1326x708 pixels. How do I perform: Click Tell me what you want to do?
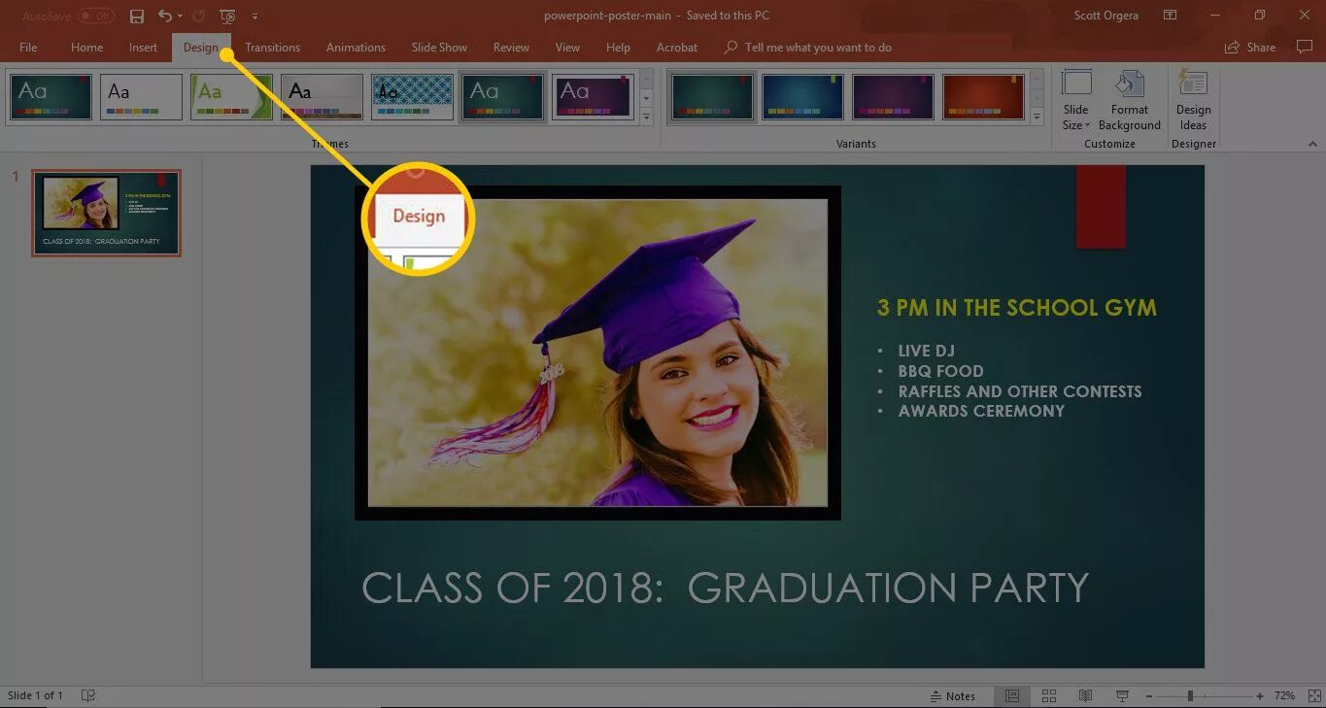point(808,48)
